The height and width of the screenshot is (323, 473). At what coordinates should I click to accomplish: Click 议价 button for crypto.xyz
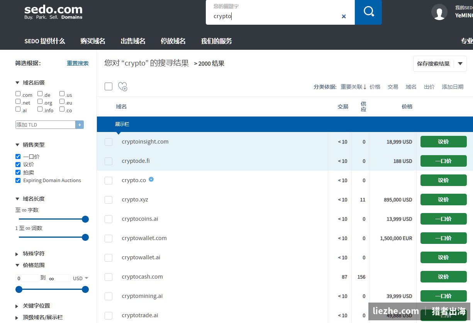[x=443, y=200]
